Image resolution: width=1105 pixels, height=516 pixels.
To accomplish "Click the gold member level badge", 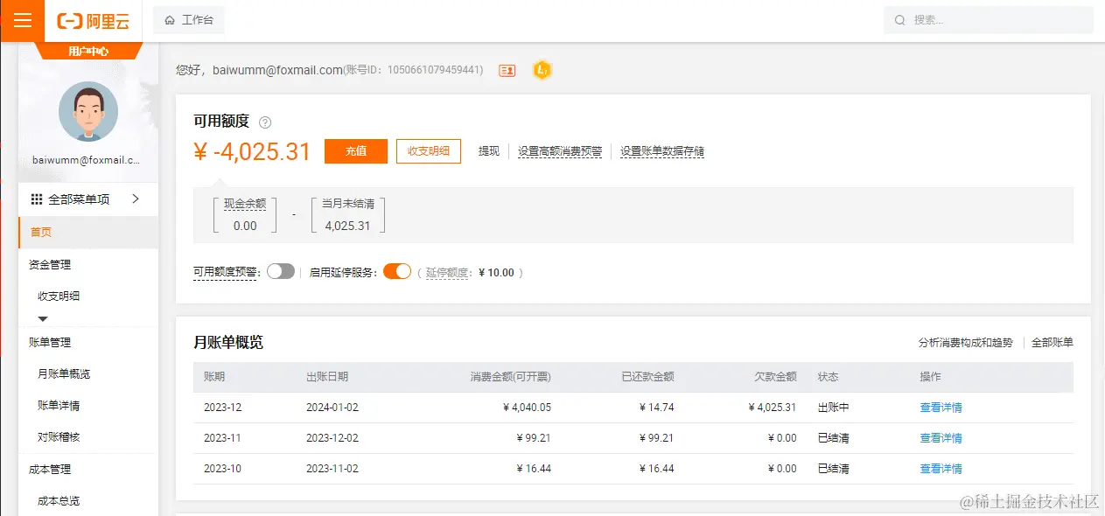I will (542, 70).
